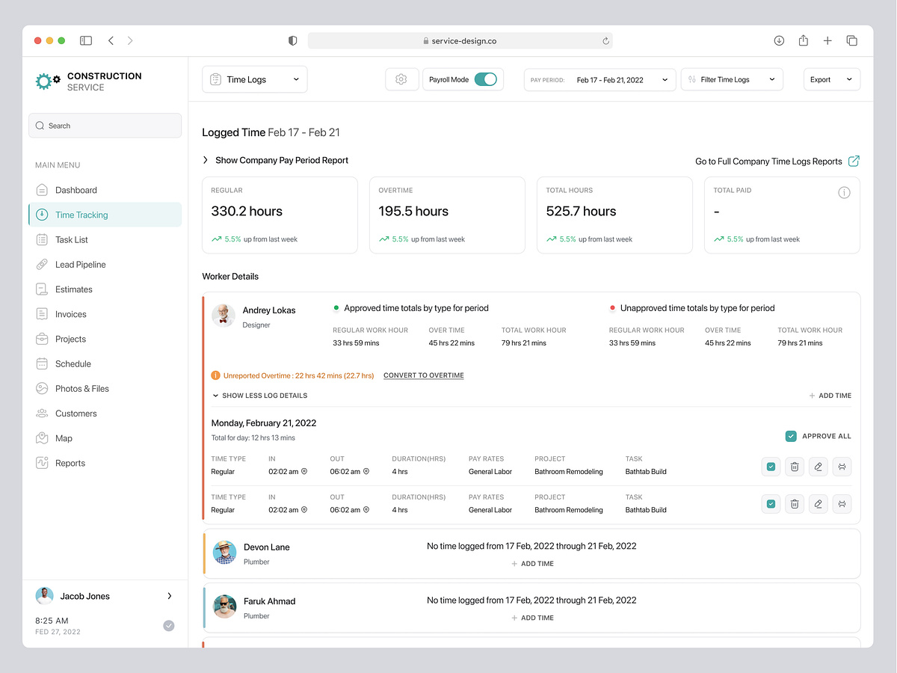
Task: Click Andrey Lokas's avatar
Action: point(224,316)
